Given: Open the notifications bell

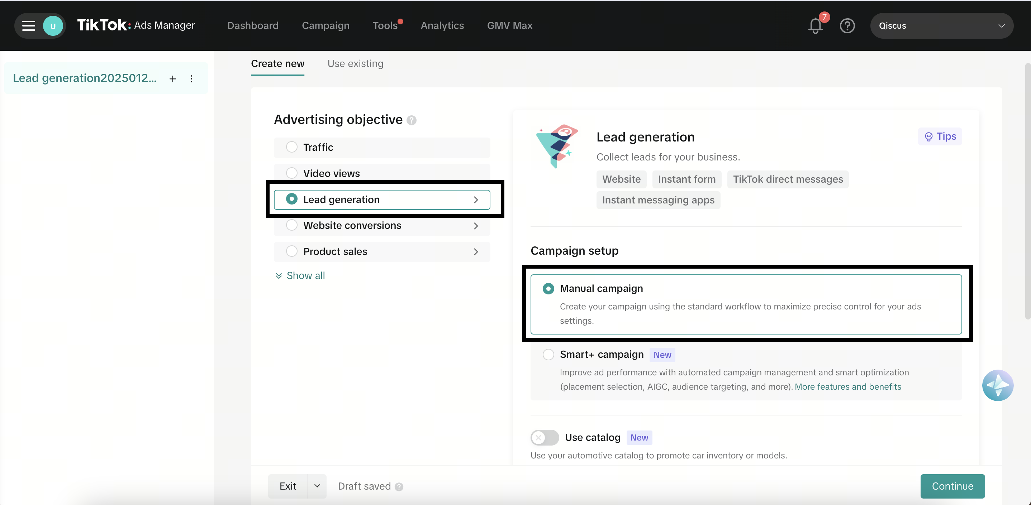Looking at the screenshot, I should tap(815, 25).
